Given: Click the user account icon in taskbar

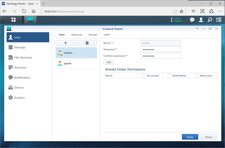Looking at the screenshot, I should click(201, 20).
